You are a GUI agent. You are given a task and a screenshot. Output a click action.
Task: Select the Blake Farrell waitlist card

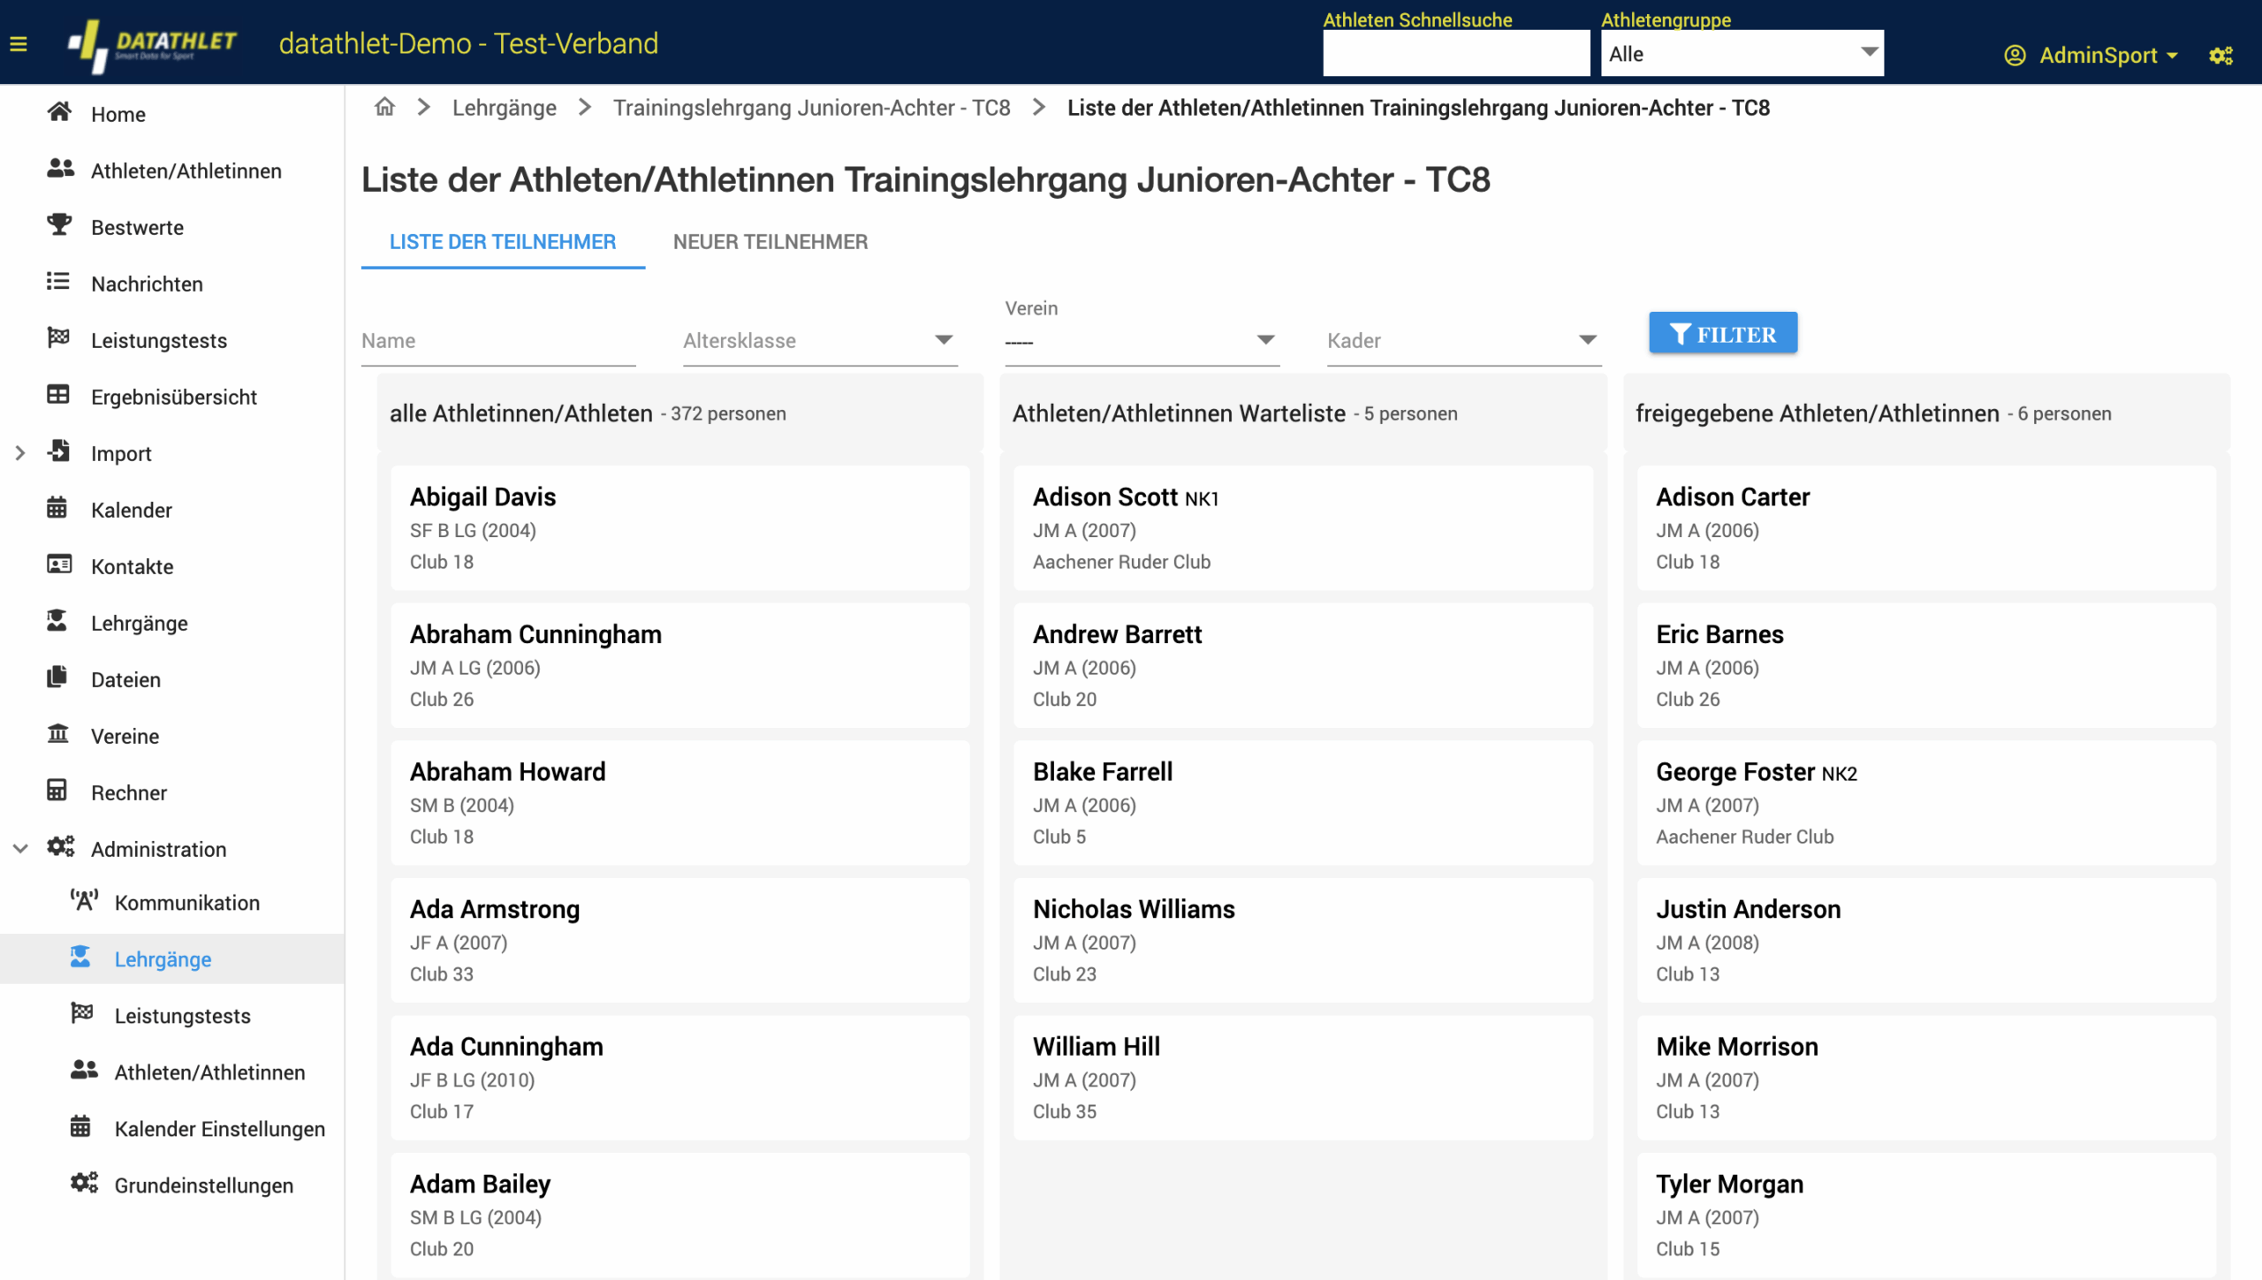(x=1303, y=803)
